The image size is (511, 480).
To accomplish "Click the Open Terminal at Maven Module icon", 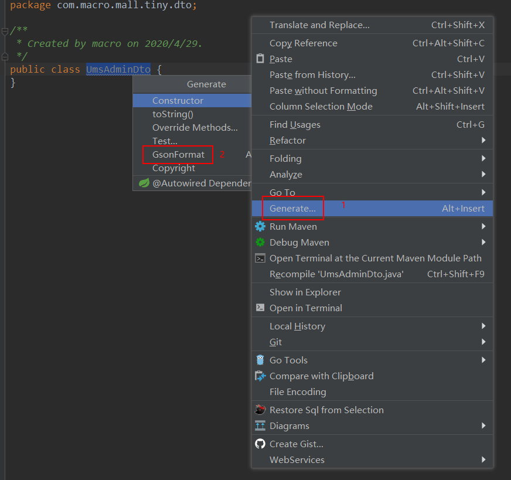I will tap(260, 258).
